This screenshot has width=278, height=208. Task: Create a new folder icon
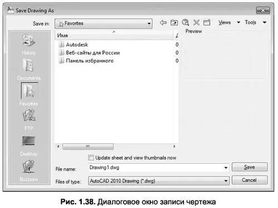[x=207, y=22]
